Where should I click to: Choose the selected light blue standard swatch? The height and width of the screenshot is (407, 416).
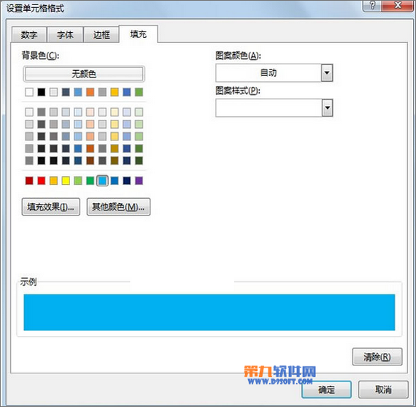coord(102,180)
